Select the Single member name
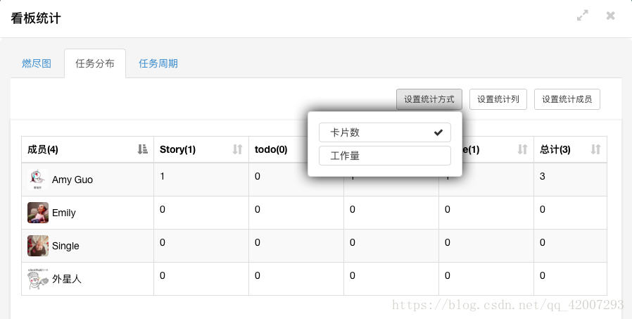 [x=65, y=246]
